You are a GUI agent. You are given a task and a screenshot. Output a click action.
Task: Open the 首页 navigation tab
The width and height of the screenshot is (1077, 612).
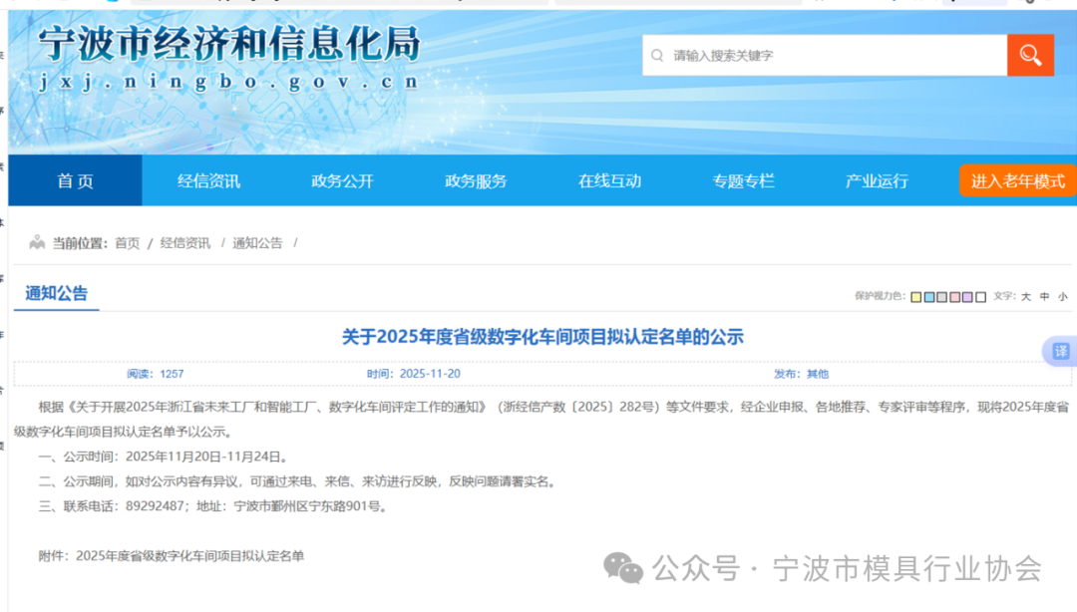tap(75, 180)
